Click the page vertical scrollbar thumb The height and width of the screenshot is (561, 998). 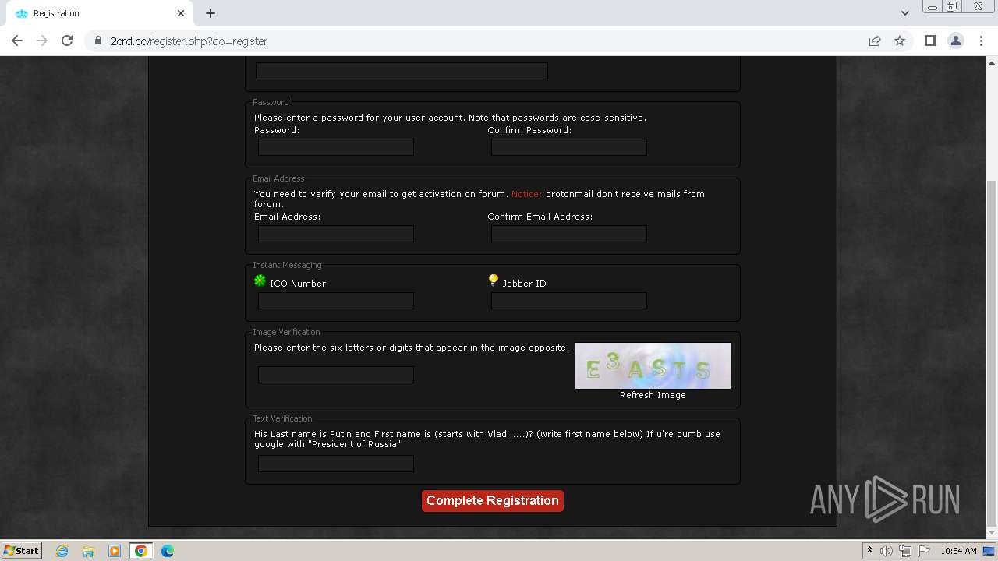click(x=992, y=352)
